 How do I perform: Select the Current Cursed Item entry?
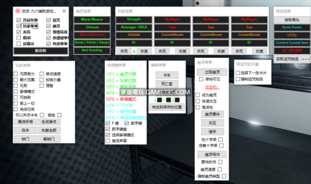point(292,43)
